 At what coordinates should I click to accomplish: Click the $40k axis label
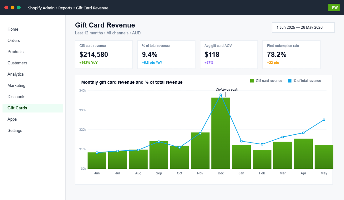pyautogui.click(x=83, y=90)
